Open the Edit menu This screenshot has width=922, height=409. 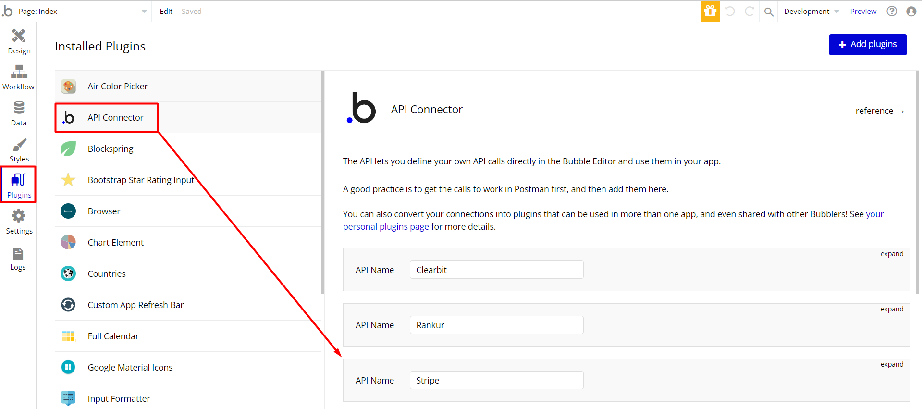coord(166,11)
